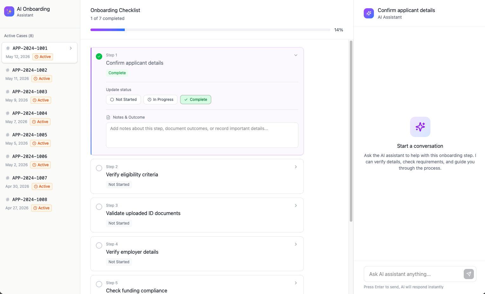Focus the Ask AI assistant input field
Viewport: 485px width, 294px height.
coord(414,274)
